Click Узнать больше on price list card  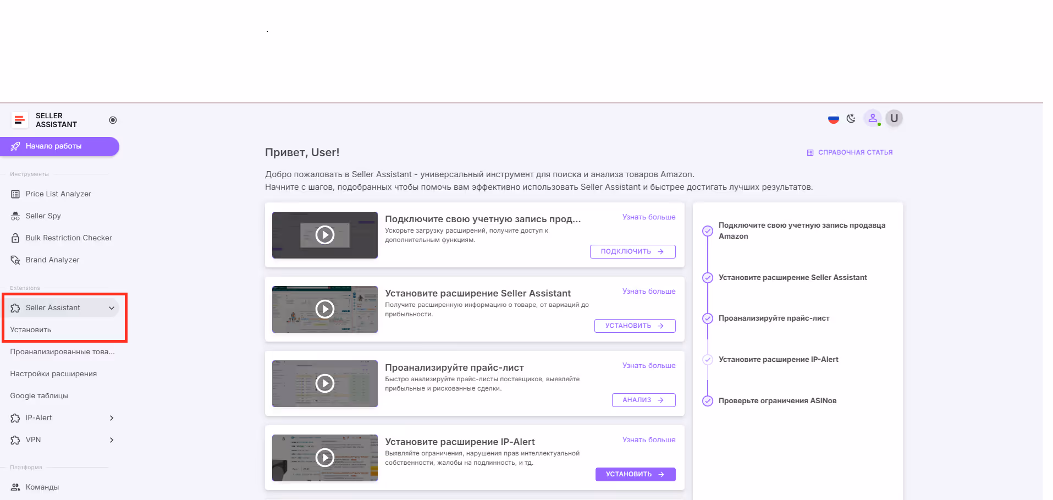coord(649,366)
